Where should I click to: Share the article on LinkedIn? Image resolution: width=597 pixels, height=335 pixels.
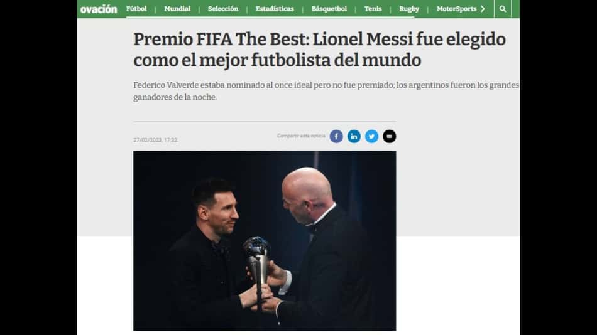tap(354, 136)
